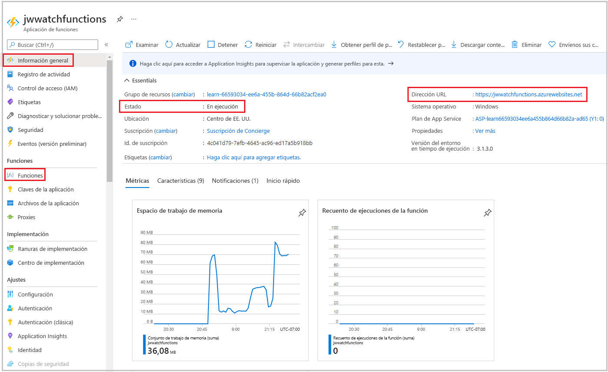
Task: Open Eventos (versión preliminar)
Action: point(52,144)
